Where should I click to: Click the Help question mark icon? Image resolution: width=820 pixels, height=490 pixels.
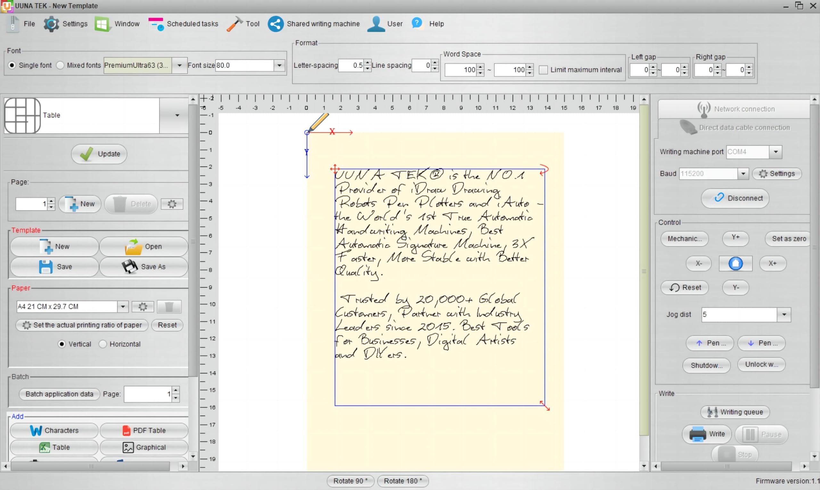point(417,23)
